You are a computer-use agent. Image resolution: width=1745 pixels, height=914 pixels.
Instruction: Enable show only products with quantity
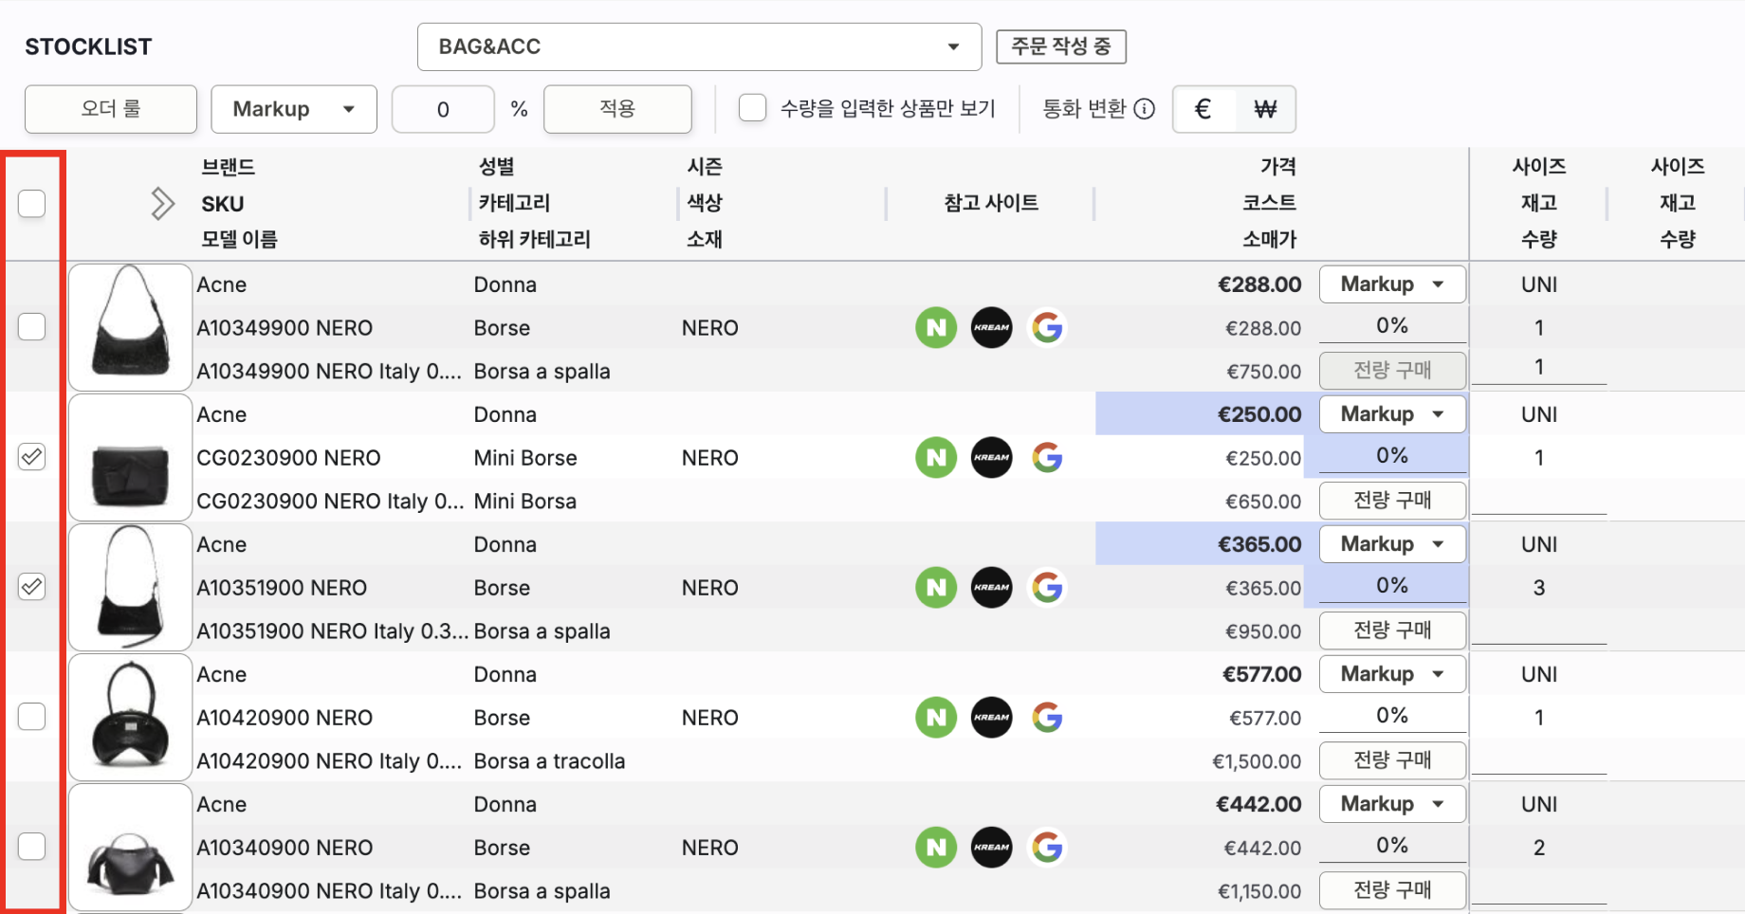tap(752, 108)
